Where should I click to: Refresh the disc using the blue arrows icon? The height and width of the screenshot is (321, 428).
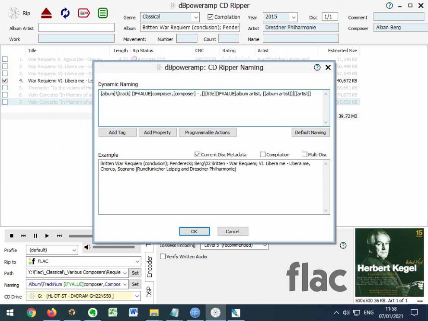click(x=65, y=13)
